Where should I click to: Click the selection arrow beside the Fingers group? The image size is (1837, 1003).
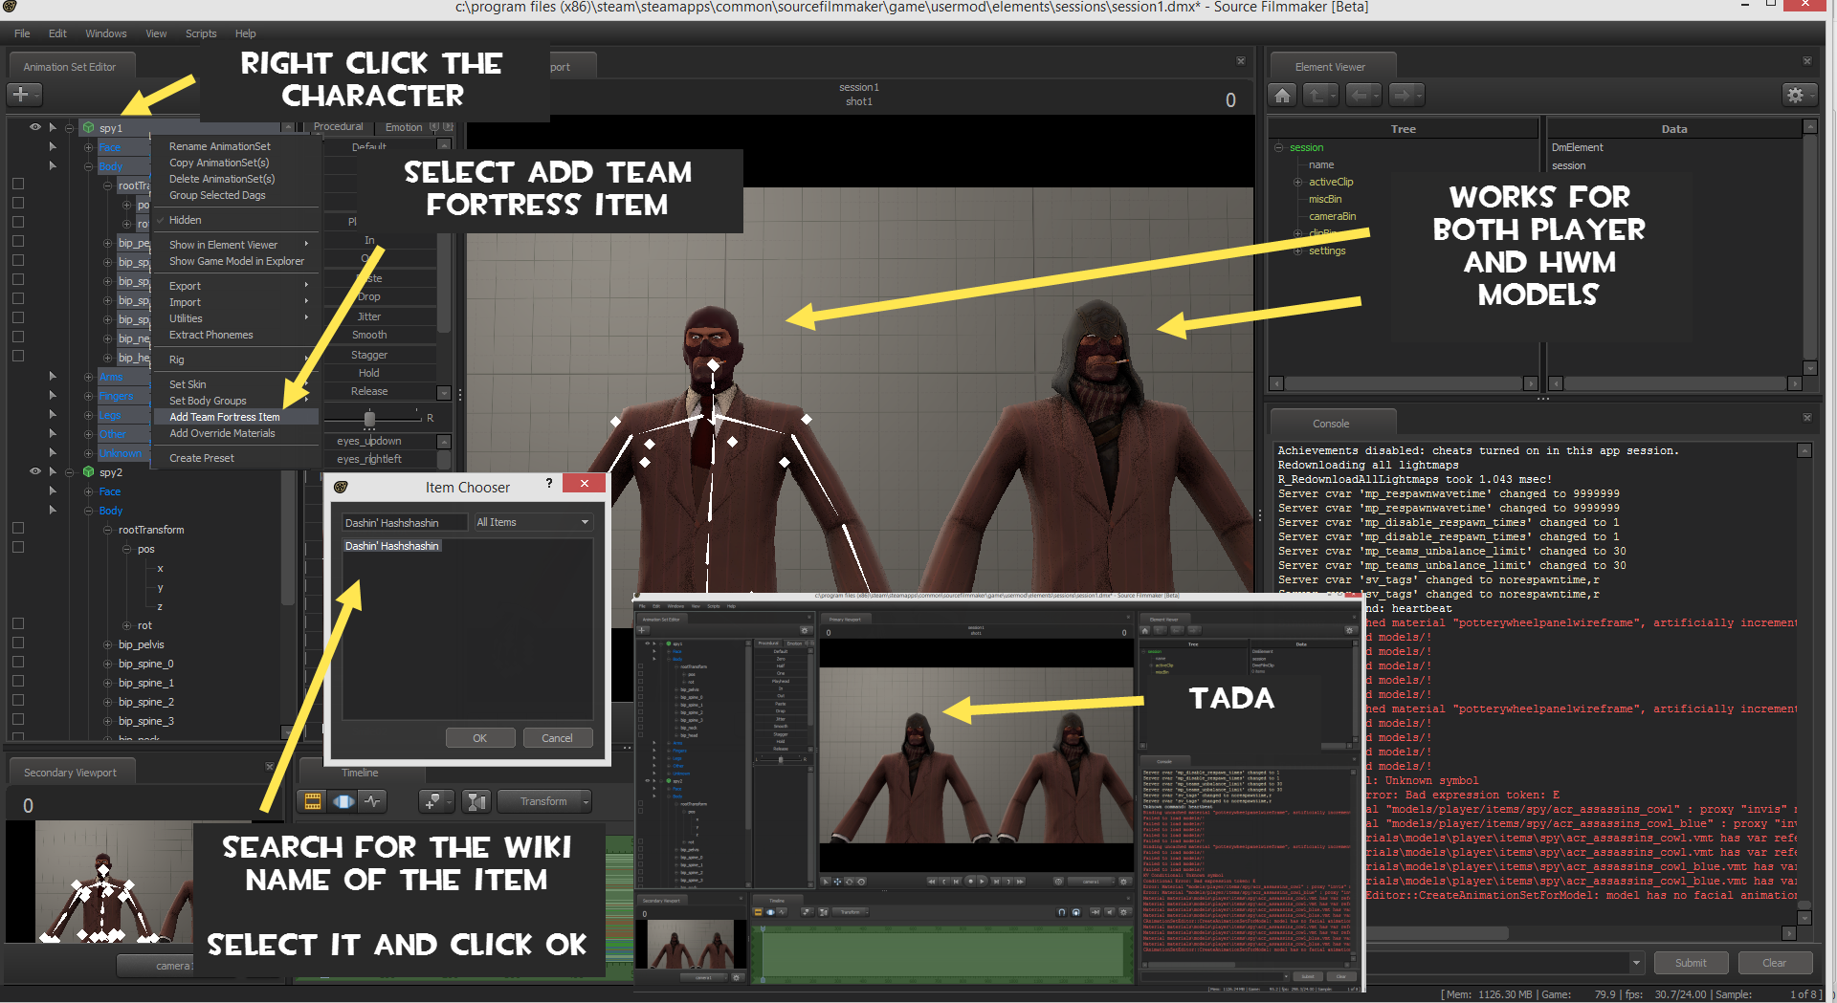point(53,395)
